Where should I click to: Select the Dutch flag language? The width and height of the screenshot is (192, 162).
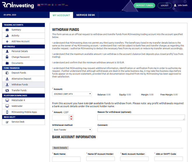pyautogui.click(x=60, y=5)
